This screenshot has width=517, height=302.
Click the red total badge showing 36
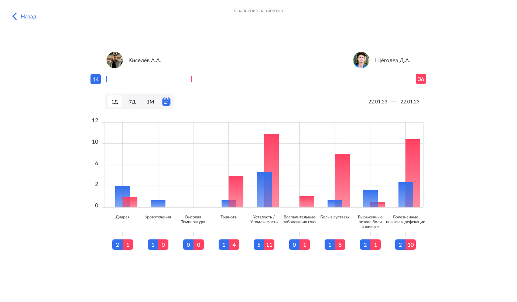coord(421,79)
